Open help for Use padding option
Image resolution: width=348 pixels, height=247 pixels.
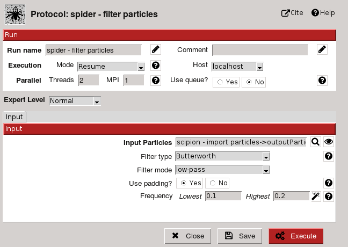click(x=329, y=183)
